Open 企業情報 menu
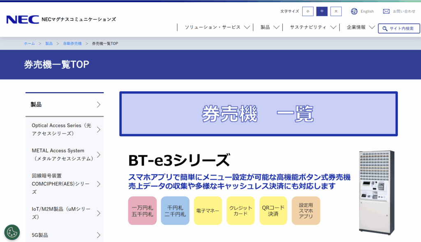This screenshot has width=421, height=242. (356, 27)
